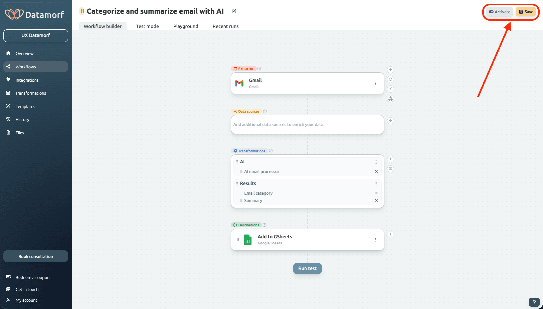Click the Run test button
543x309 pixels.
coord(307,268)
